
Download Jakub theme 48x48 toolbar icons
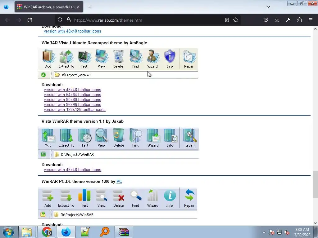(x=72, y=170)
